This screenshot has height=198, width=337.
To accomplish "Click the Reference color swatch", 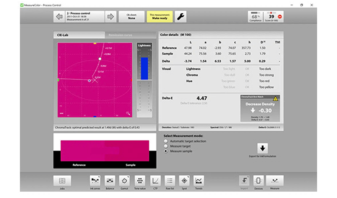I will pos(83,151).
